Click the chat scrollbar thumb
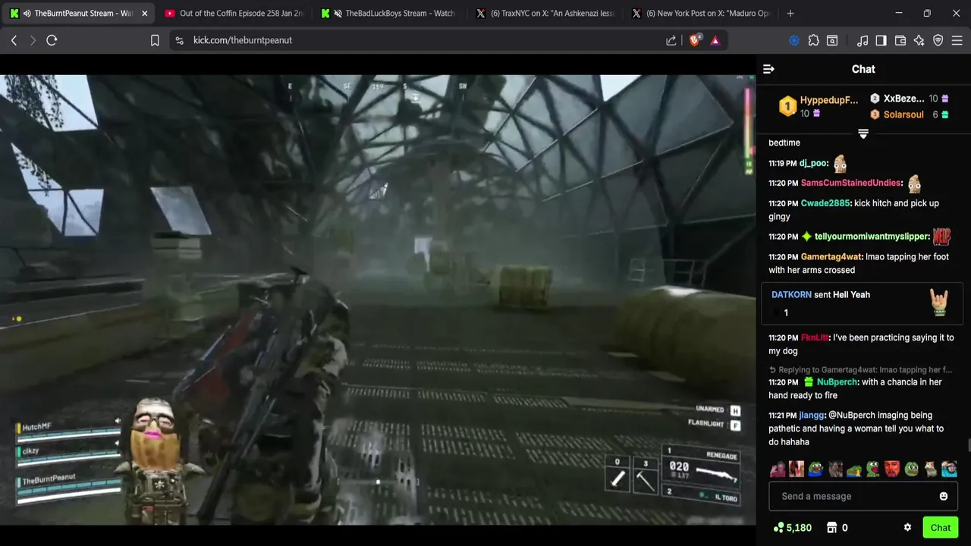Viewport: 971px width, 546px height. click(x=968, y=445)
